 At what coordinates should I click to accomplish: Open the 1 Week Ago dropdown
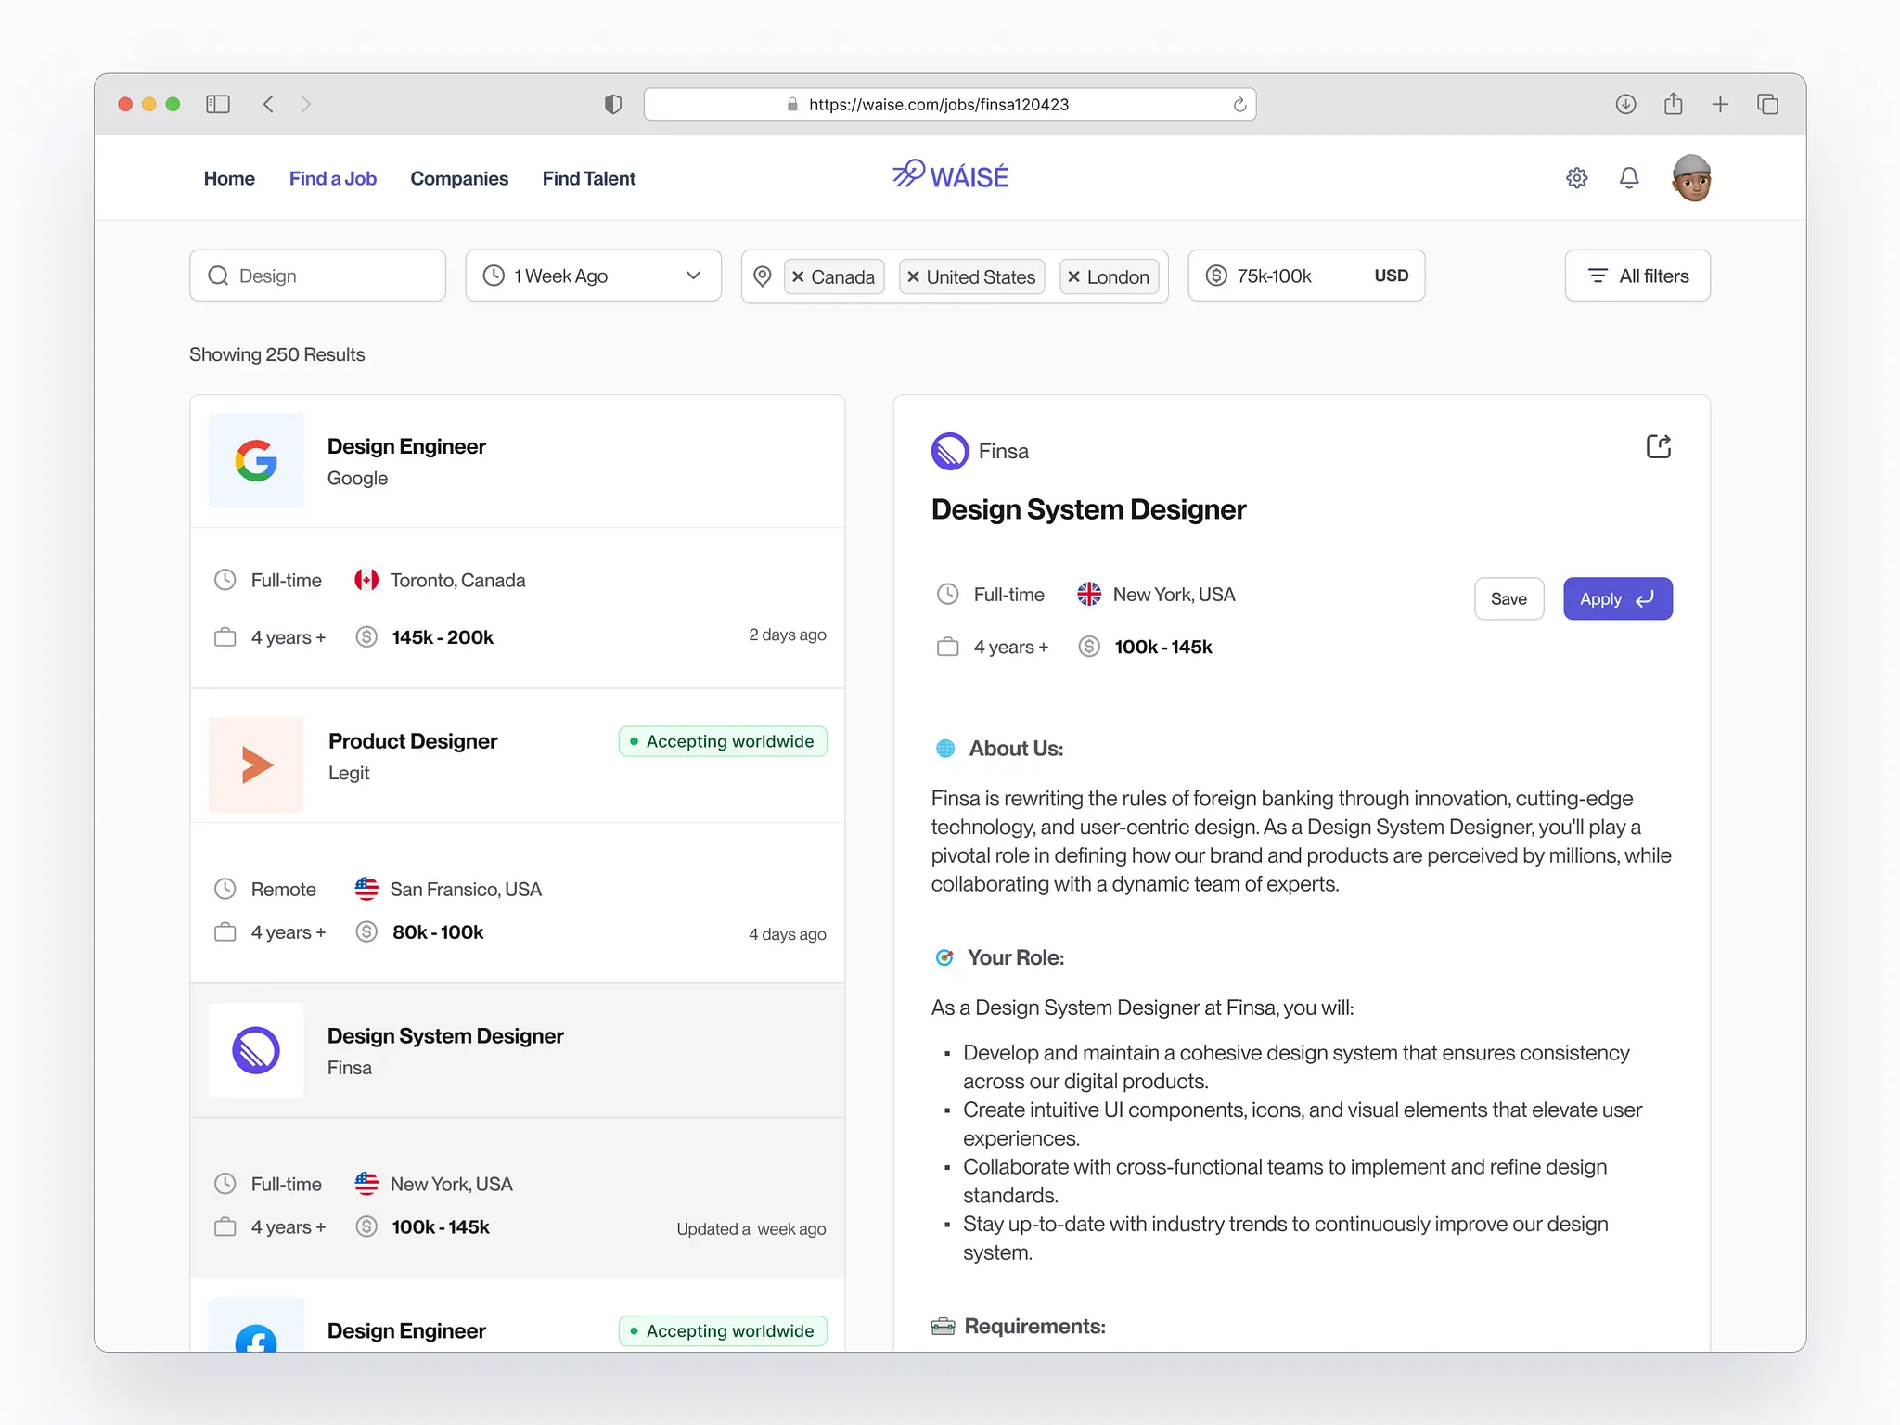594,276
